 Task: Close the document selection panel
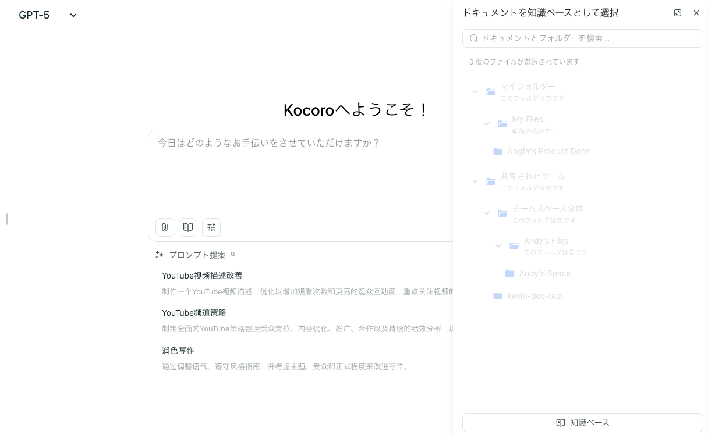coord(696,13)
